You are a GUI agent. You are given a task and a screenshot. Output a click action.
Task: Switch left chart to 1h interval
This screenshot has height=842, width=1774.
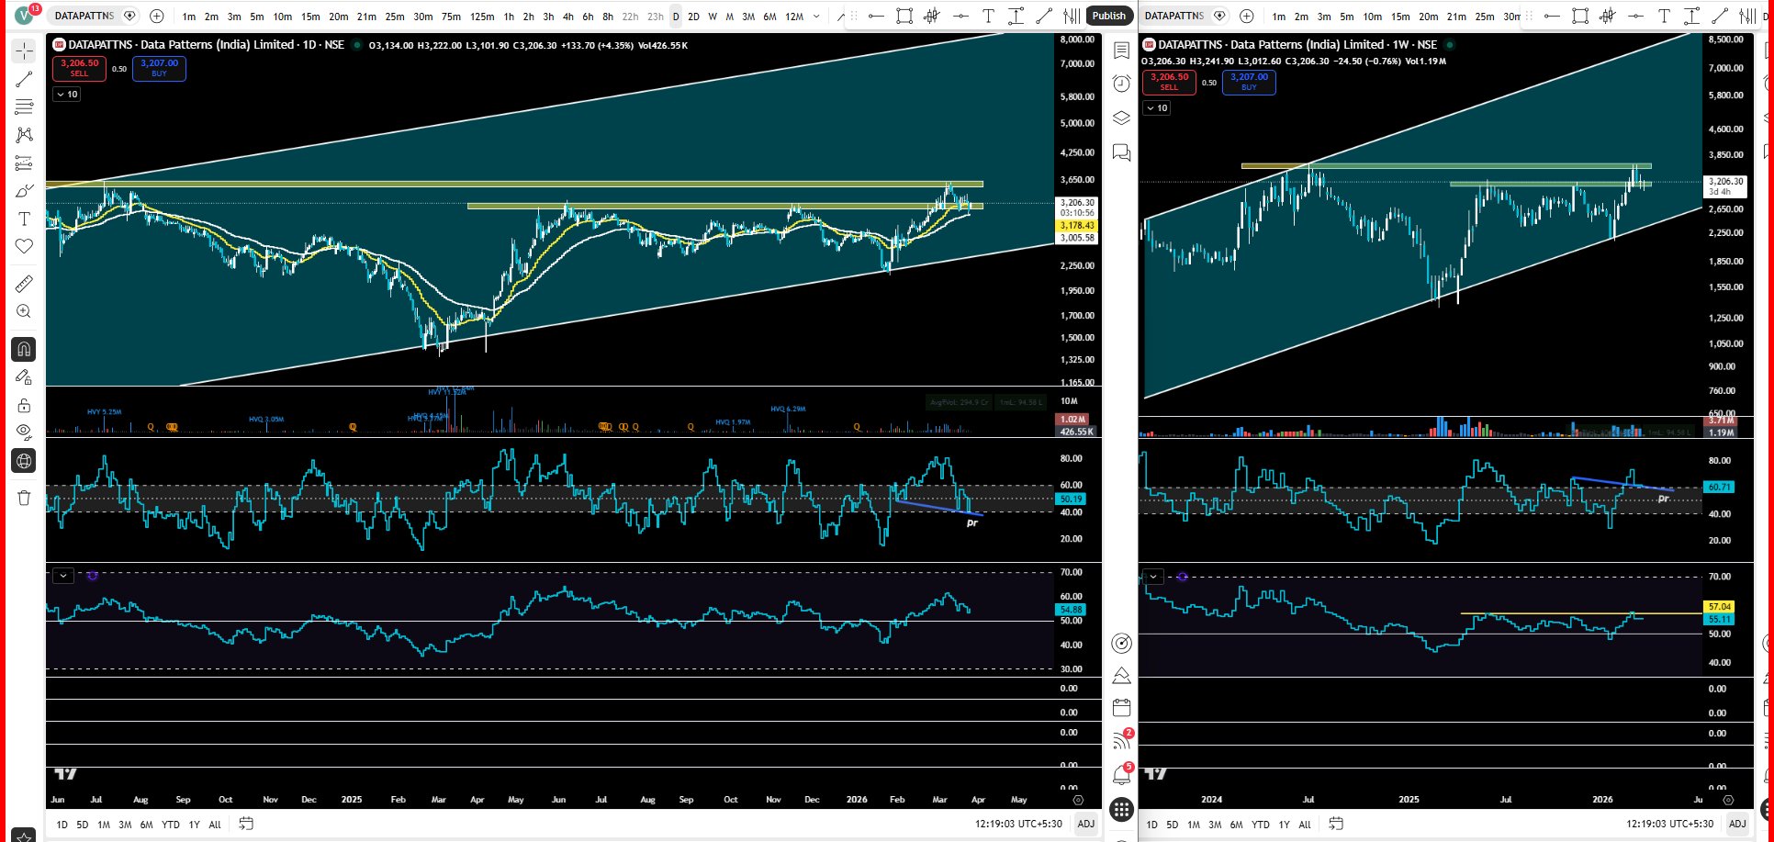click(x=509, y=17)
